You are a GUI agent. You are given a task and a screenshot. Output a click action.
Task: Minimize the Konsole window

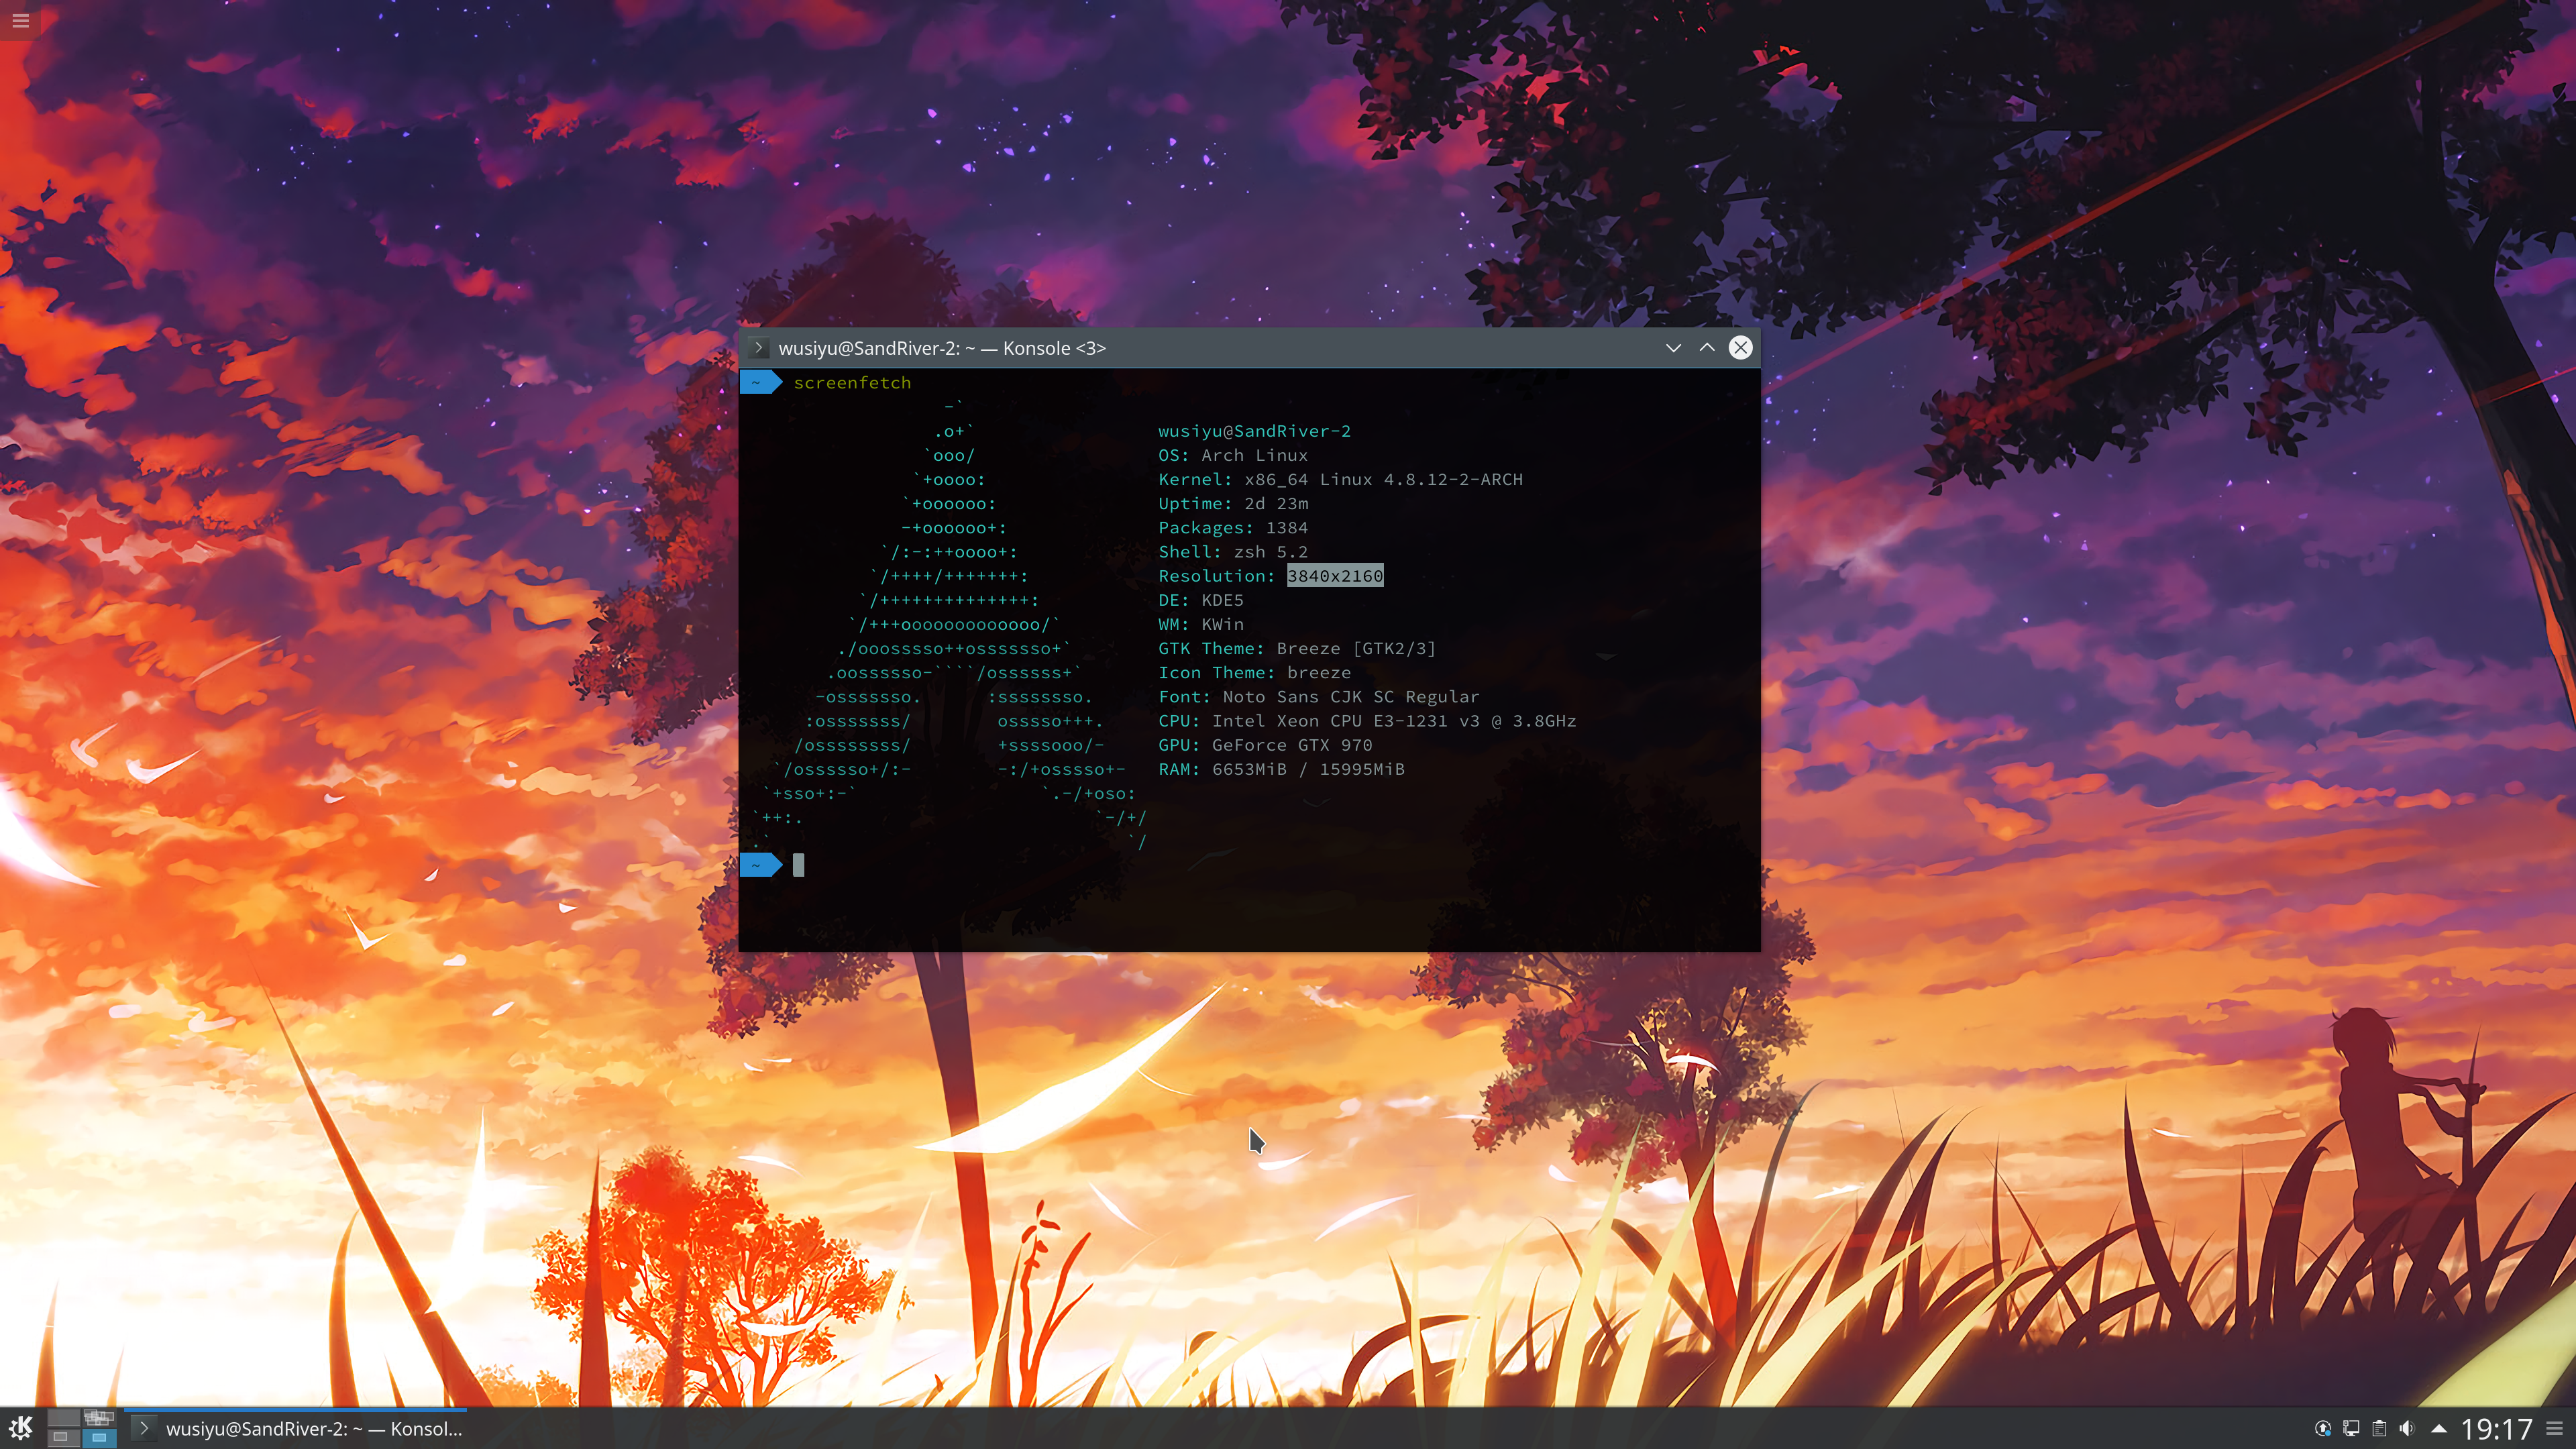pyautogui.click(x=1673, y=348)
